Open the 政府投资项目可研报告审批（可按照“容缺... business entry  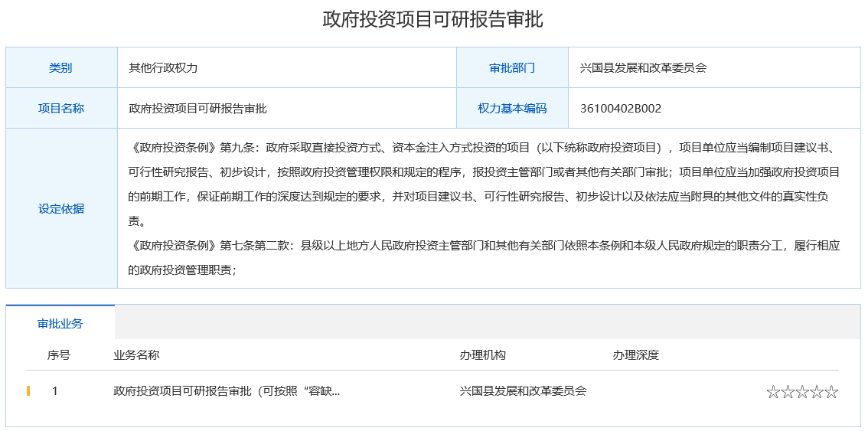[227, 391]
